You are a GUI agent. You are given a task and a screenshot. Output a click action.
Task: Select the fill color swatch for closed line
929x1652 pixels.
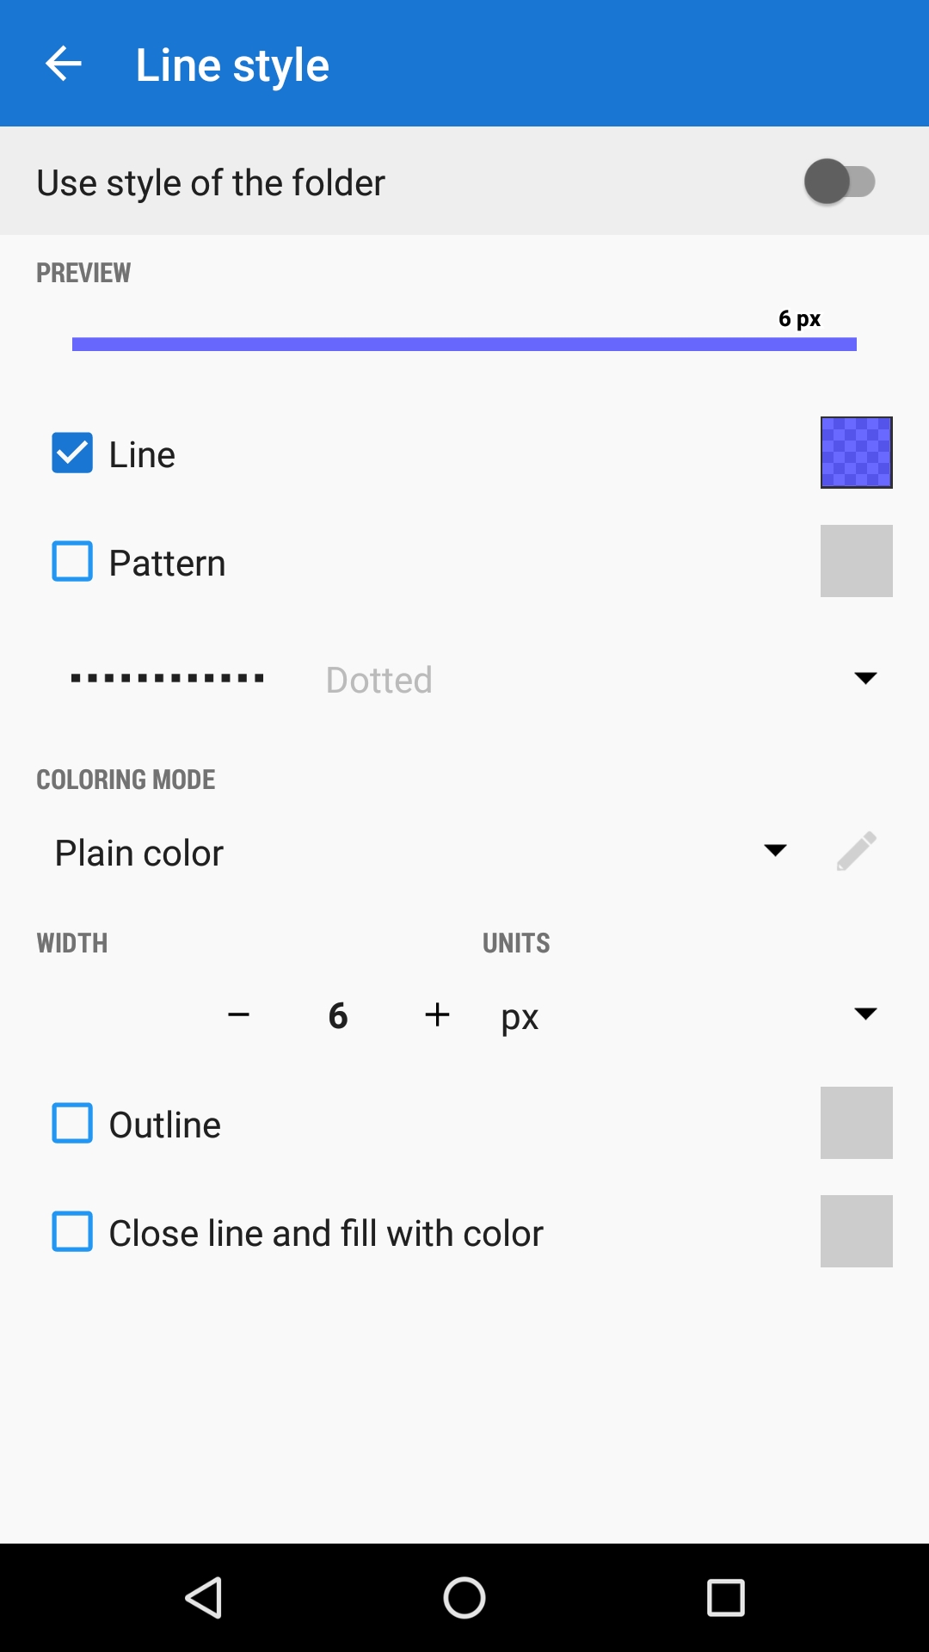[856, 1231]
